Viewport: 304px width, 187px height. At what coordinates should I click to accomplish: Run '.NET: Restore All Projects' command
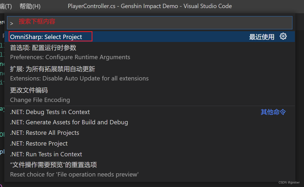pyautogui.click(x=45, y=133)
